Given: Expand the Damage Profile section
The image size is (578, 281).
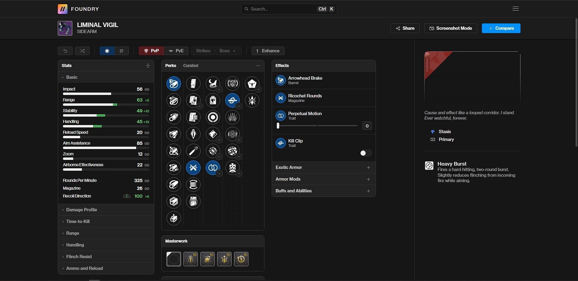Looking at the screenshot, I should click(x=106, y=210).
